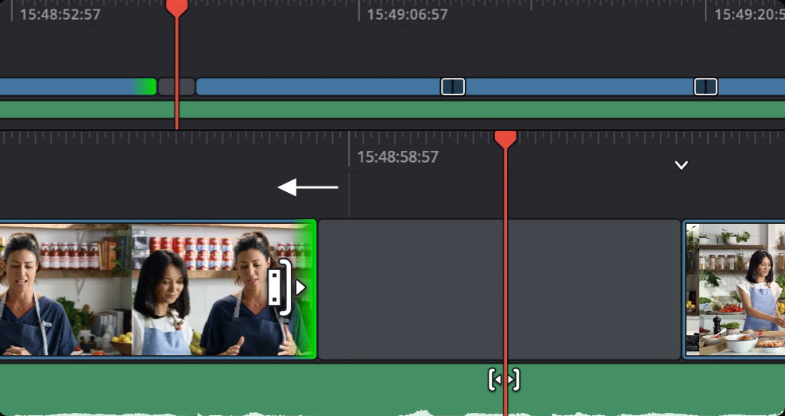Expand the down chevron in the lower ruler
Image resolution: width=785 pixels, height=416 pixels.
681,165
